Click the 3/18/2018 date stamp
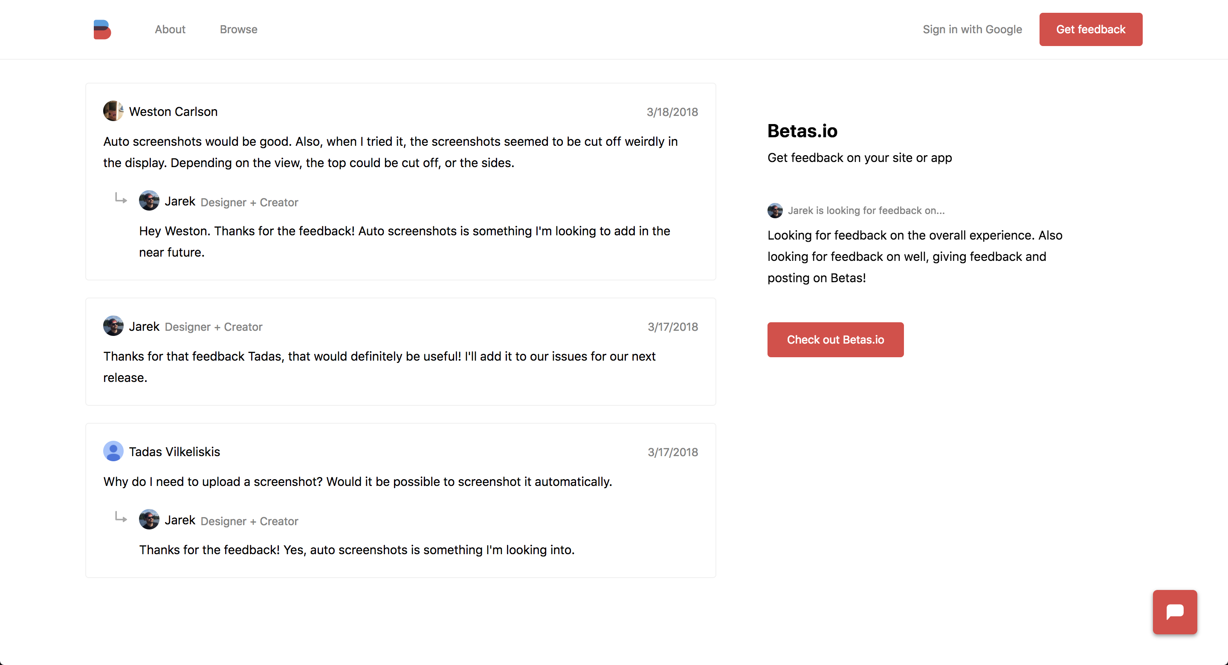The image size is (1228, 665). coord(672,112)
